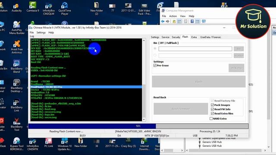Click the large Flash button
This screenshot has height=155, width=276.
[x=199, y=81]
